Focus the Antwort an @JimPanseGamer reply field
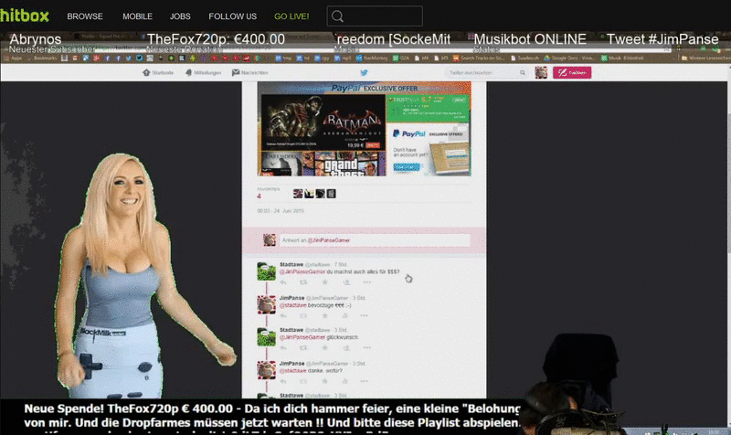731x435 pixels. (375, 240)
